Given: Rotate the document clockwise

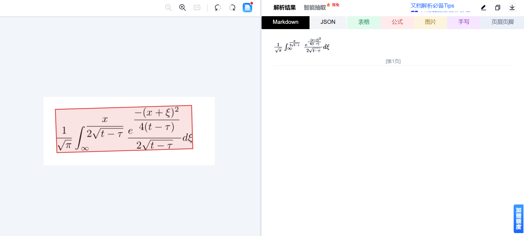Looking at the screenshot, I should coord(232,8).
